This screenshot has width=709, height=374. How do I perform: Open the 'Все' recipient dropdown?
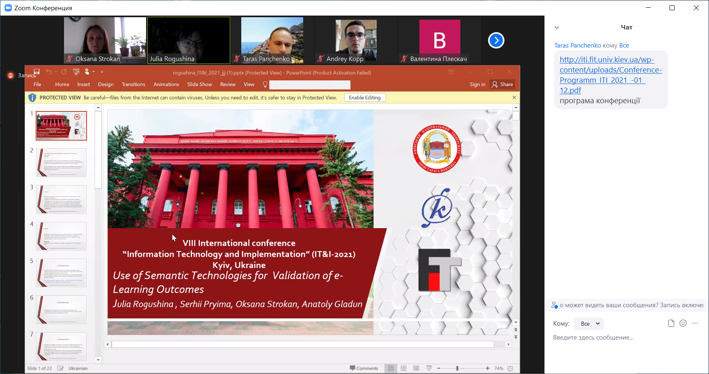tap(589, 324)
